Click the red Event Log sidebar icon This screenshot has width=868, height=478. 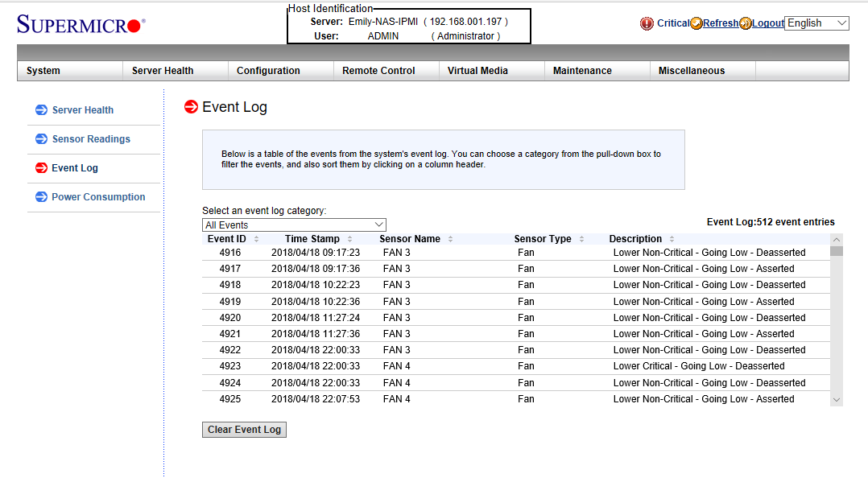pos(41,168)
